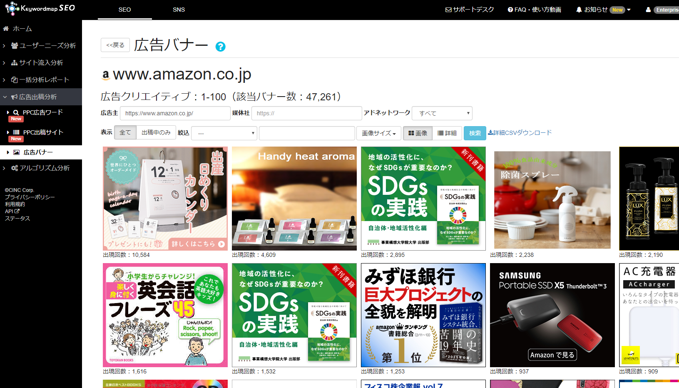The image size is (679, 388).
Task: Open FAQ・使い方動画 help link
Action: click(534, 10)
